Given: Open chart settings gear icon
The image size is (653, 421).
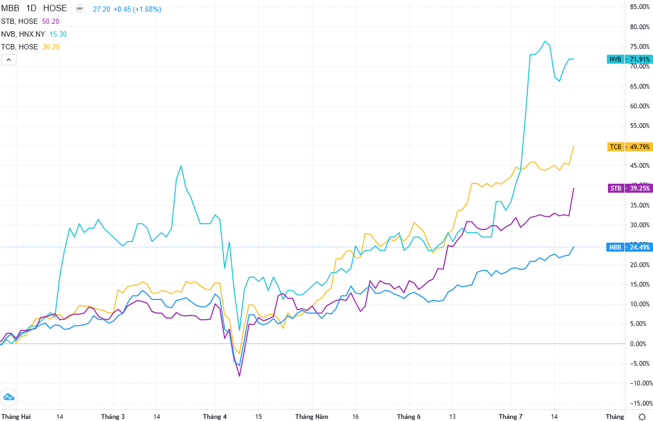Looking at the screenshot, I should tap(642, 417).
